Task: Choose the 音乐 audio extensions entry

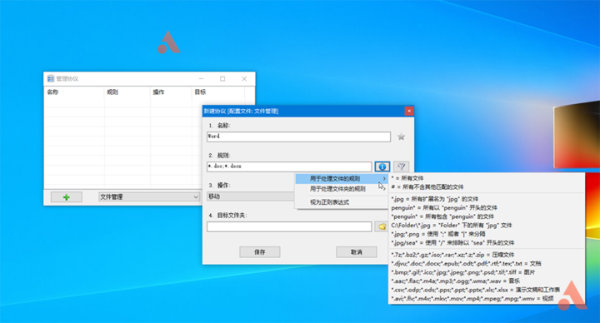Action: coord(486,281)
